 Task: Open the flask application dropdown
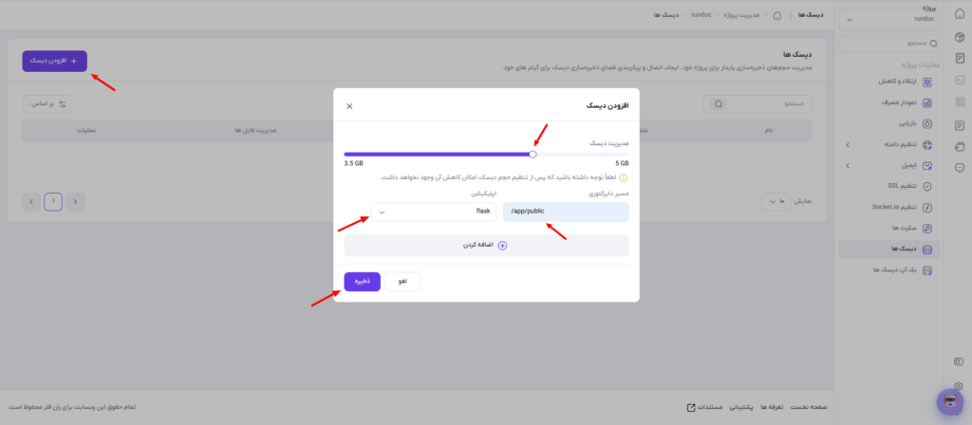(x=434, y=212)
